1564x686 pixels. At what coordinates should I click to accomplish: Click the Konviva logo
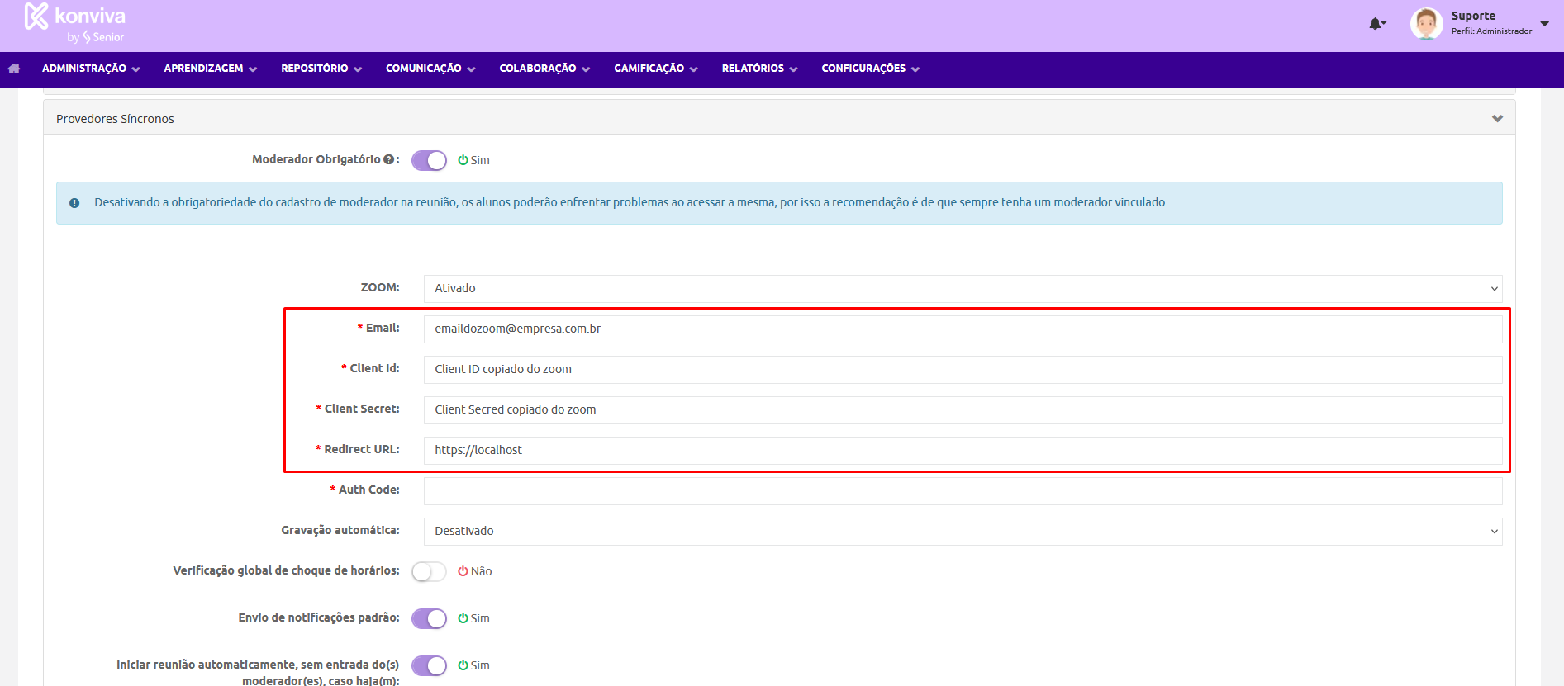point(75,22)
